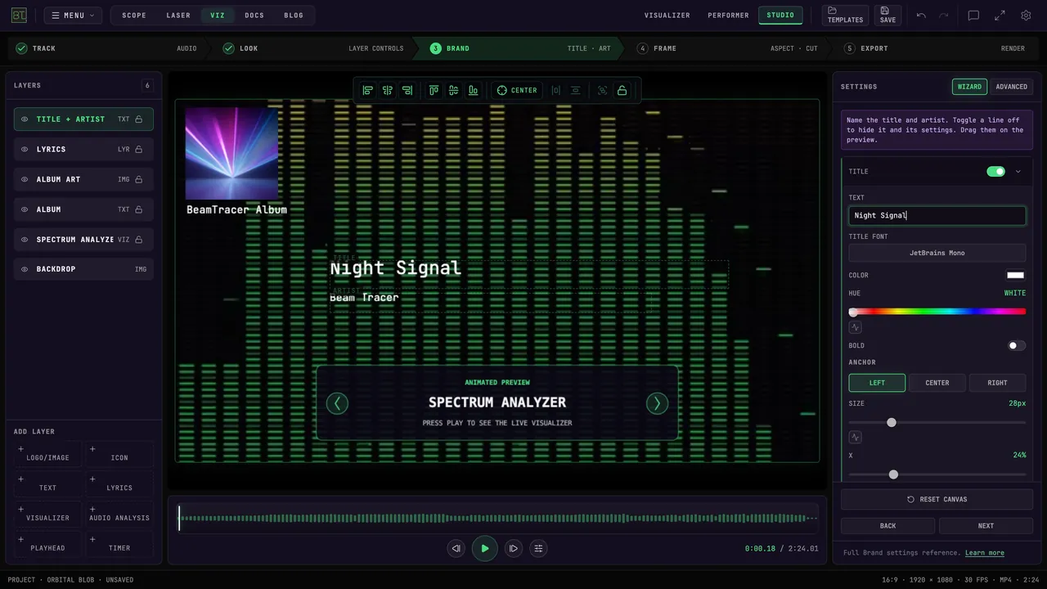Select the album art thumbnail on canvas
Image resolution: width=1047 pixels, height=589 pixels.
click(231, 154)
